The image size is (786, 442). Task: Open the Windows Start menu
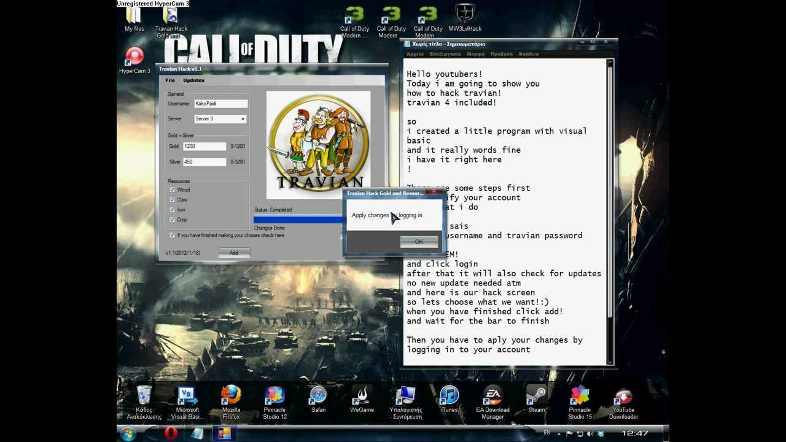coord(128,433)
